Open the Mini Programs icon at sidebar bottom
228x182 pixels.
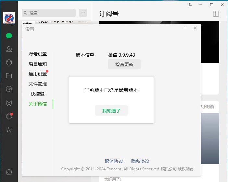(9, 172)
